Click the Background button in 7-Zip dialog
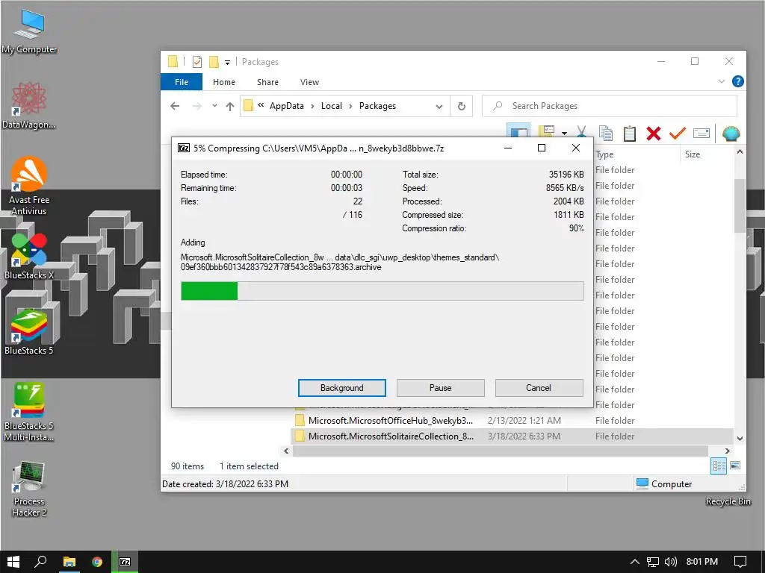 [x=341, y=388]
